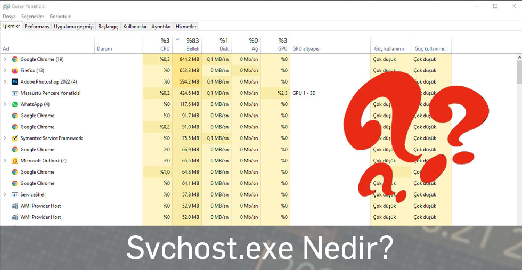The height and width of the screenshot is (270, 522).
Task: Sort by first Güç kullanımı column header
Action: [390, 45]
